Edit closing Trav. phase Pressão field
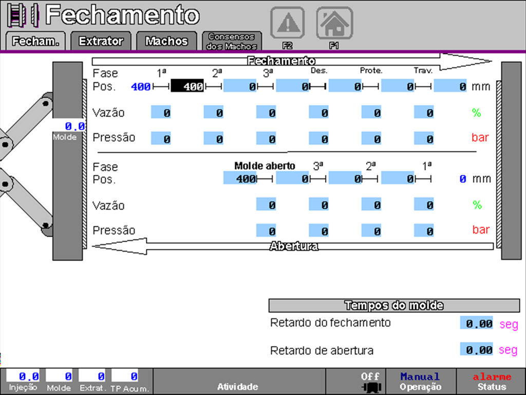The width and height of the screenshot is (526, 395). (x=423, y=138)
